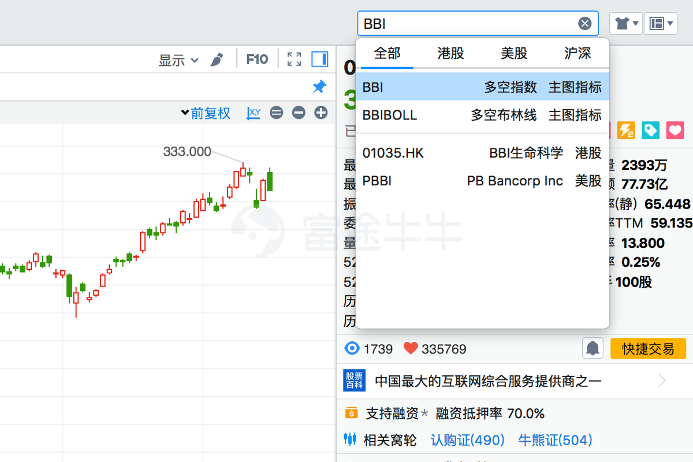Zoom in the candlestick chart
Image resolution: width=693 pixels, height=462 pixels.
click(321, 113)
